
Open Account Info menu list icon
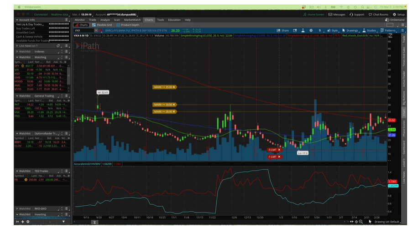[x=66, y=20]
